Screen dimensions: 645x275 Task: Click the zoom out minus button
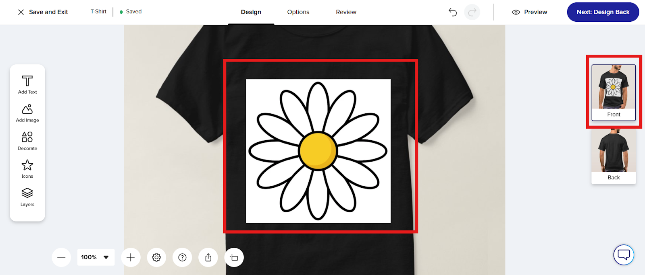(61, 257)
